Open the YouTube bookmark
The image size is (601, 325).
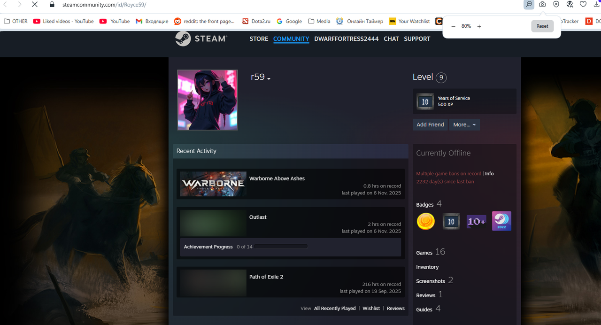tap(115, 21)
